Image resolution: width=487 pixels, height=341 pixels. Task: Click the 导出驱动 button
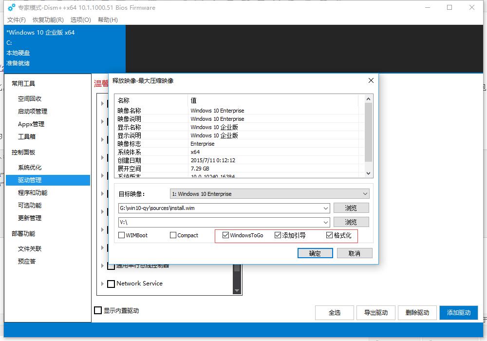376,313
